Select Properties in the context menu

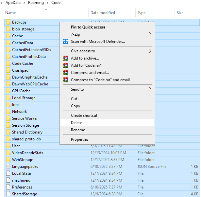click(x=79, y=139)
